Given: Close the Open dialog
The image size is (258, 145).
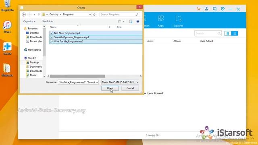Looking at the screenshot, I should [x=139, y=7].
